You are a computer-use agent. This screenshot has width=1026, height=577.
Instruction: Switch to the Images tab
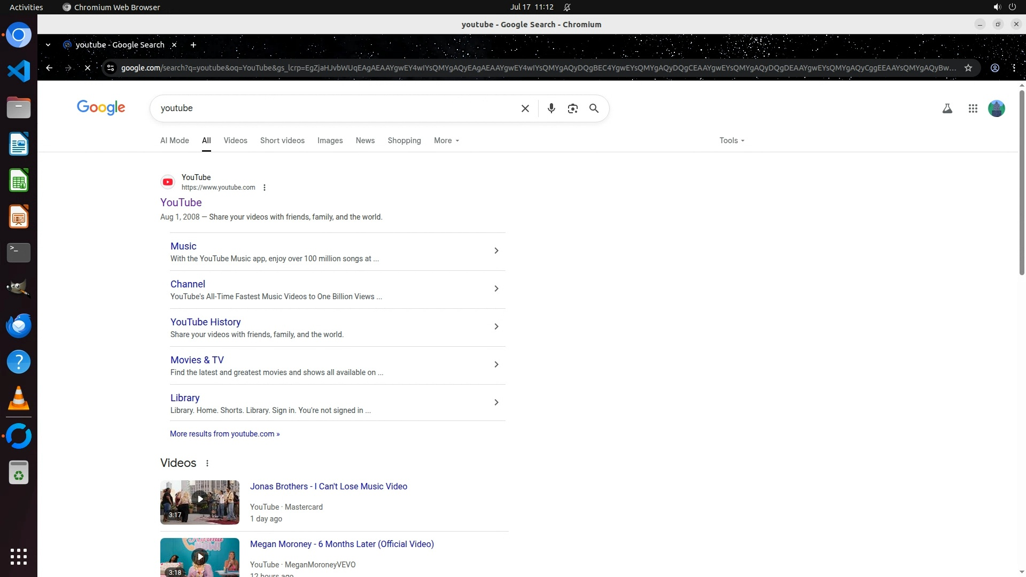(330, 141)
